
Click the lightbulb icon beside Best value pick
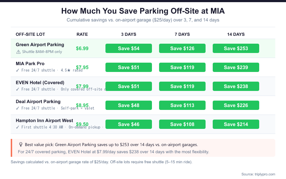click(x=21, y=145)
